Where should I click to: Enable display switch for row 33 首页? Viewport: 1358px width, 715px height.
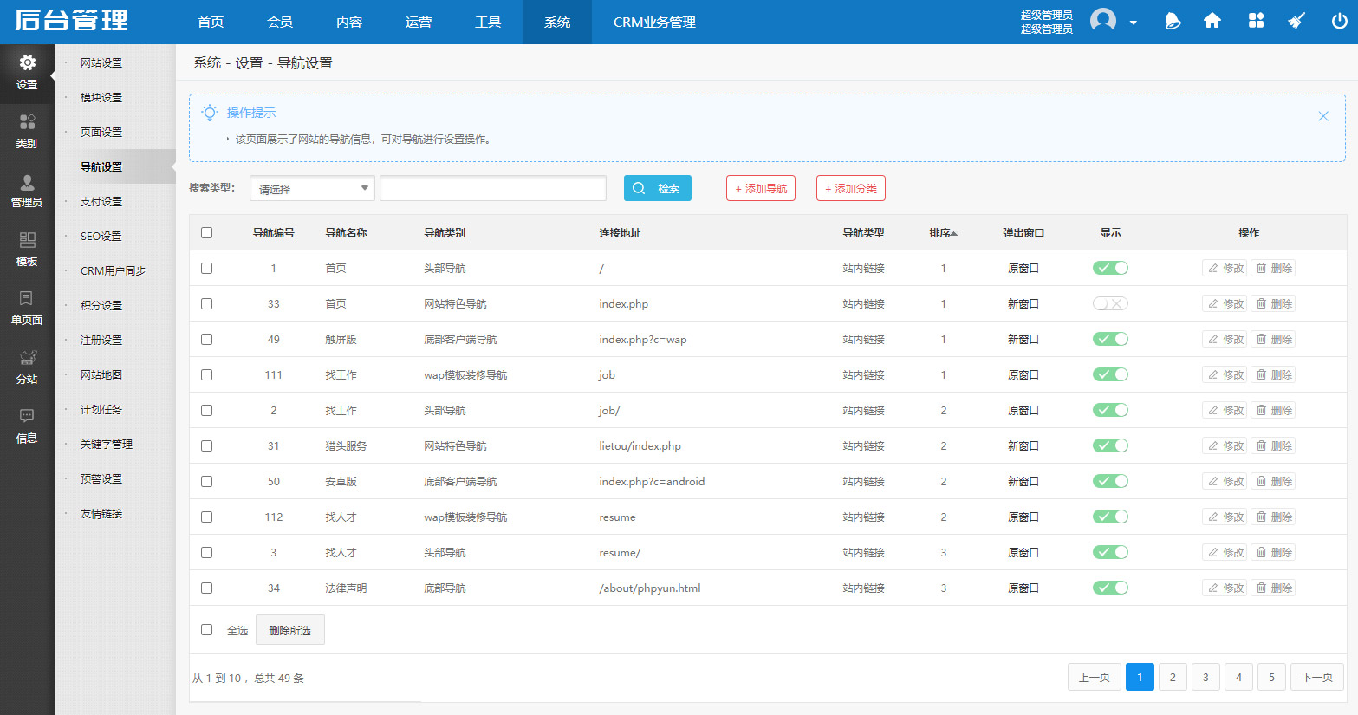1110,303
